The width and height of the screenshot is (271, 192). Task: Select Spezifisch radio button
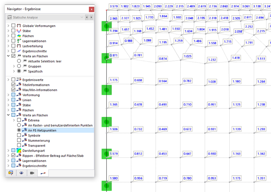click(x=19, y=71)
